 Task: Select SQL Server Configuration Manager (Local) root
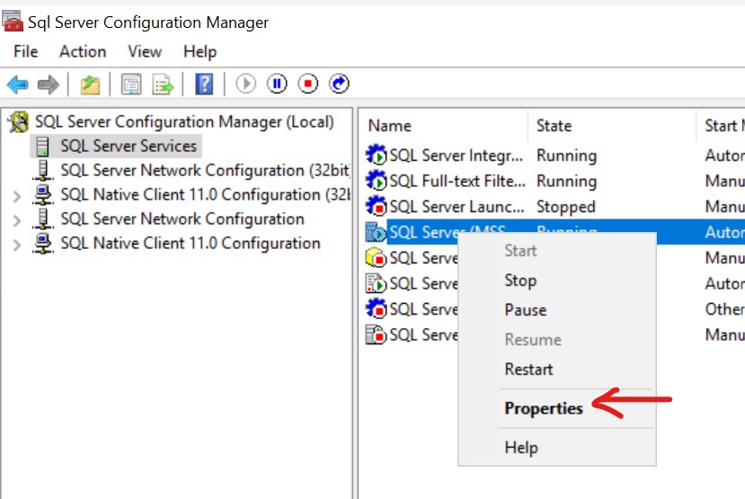(x=184, y=121)
